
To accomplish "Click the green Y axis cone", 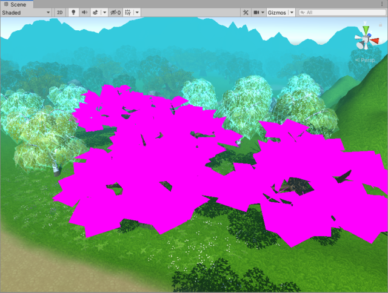I will pyautogui.click(x=366, y=30).
